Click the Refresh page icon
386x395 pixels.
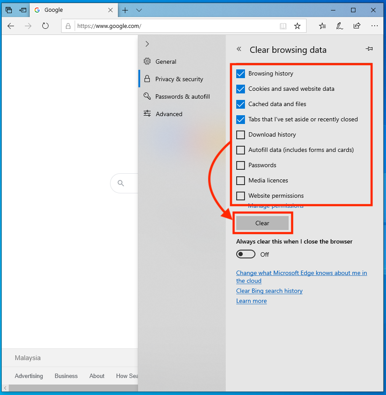[x=45, y=26]
